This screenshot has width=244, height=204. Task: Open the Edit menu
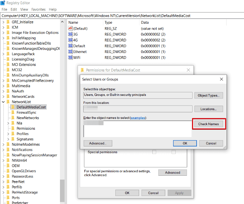tap(14, 9)
